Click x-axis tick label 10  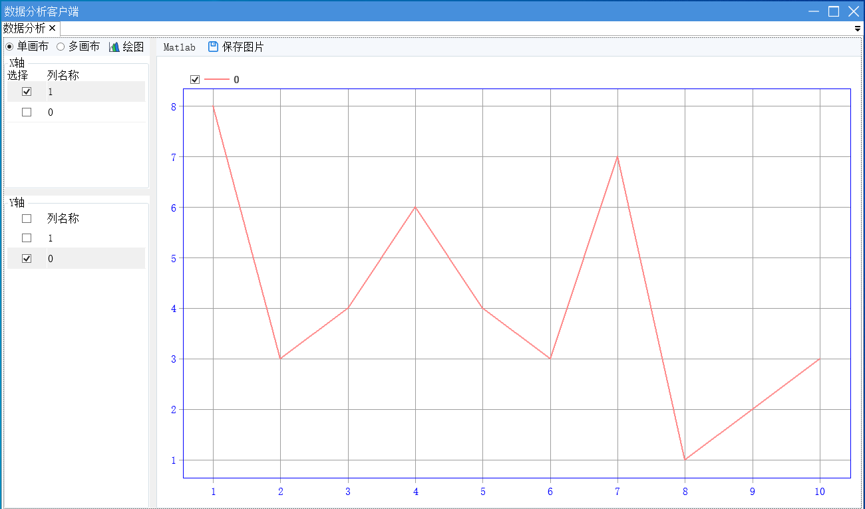(x=819, y=492)
